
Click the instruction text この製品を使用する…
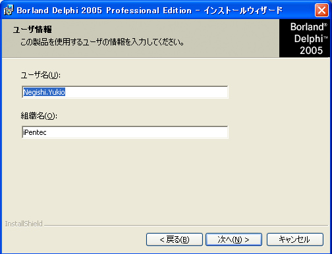(x=102, y=42)
